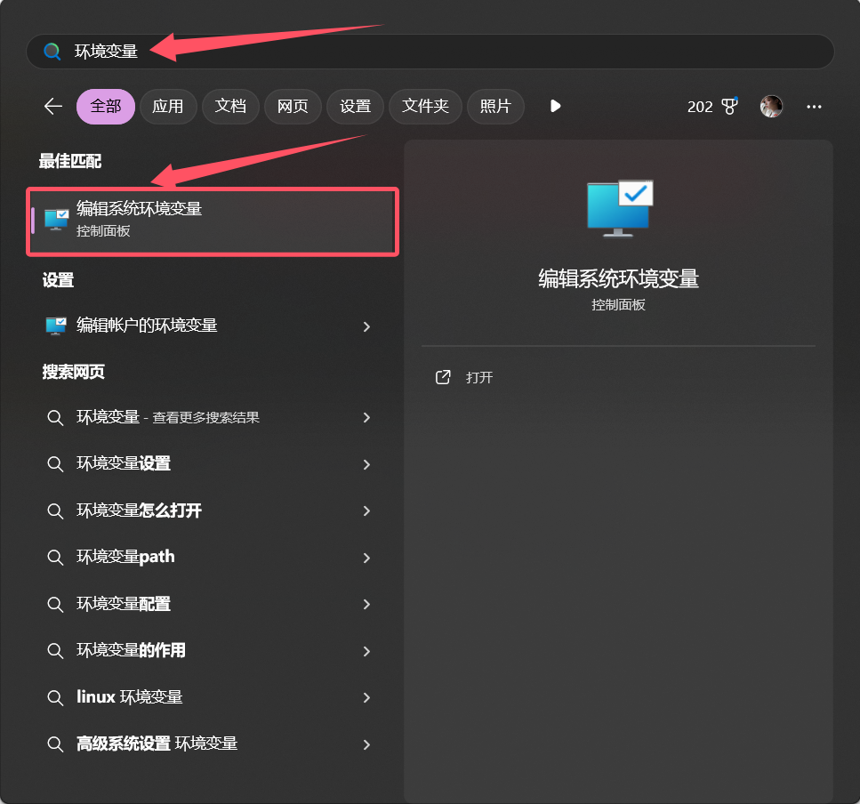Select the 高级系统设置 环境变量 web suggestion
The image size is (860, 804).
click(209, 744)
